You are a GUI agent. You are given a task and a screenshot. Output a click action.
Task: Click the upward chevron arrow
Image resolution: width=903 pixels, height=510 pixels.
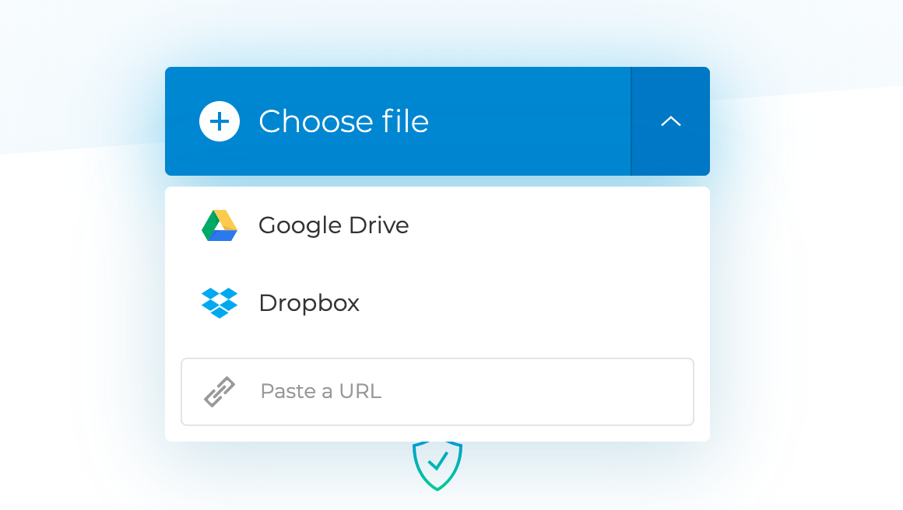[x=670, y=121]
